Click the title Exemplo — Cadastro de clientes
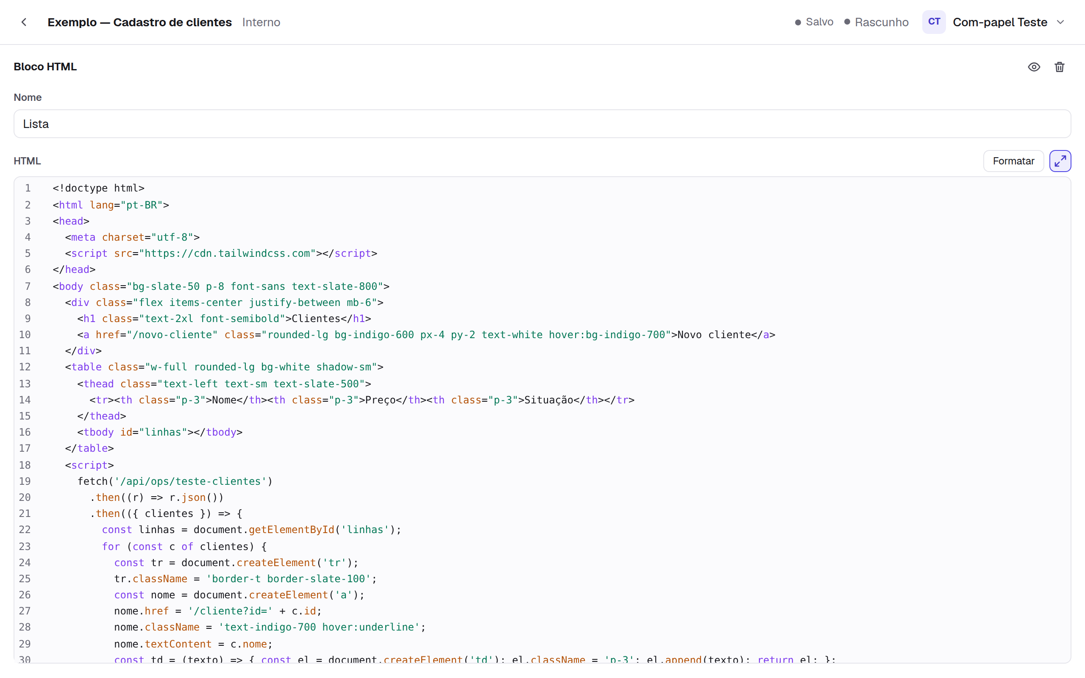The width and height of the screenshot is (1085, 678). [139, 22]
